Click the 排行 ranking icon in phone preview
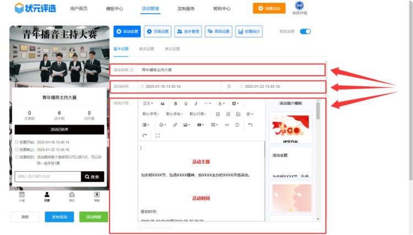The image size is (413, 235). click(72, 196)
